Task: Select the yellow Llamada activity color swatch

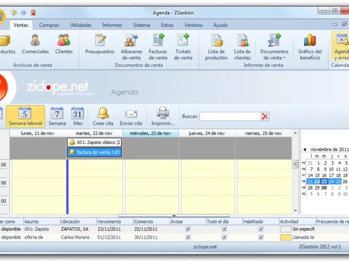Action: (285, 238)
